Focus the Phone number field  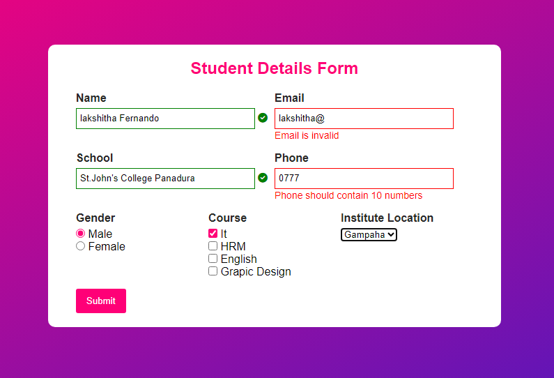click(x=364, y=179)
